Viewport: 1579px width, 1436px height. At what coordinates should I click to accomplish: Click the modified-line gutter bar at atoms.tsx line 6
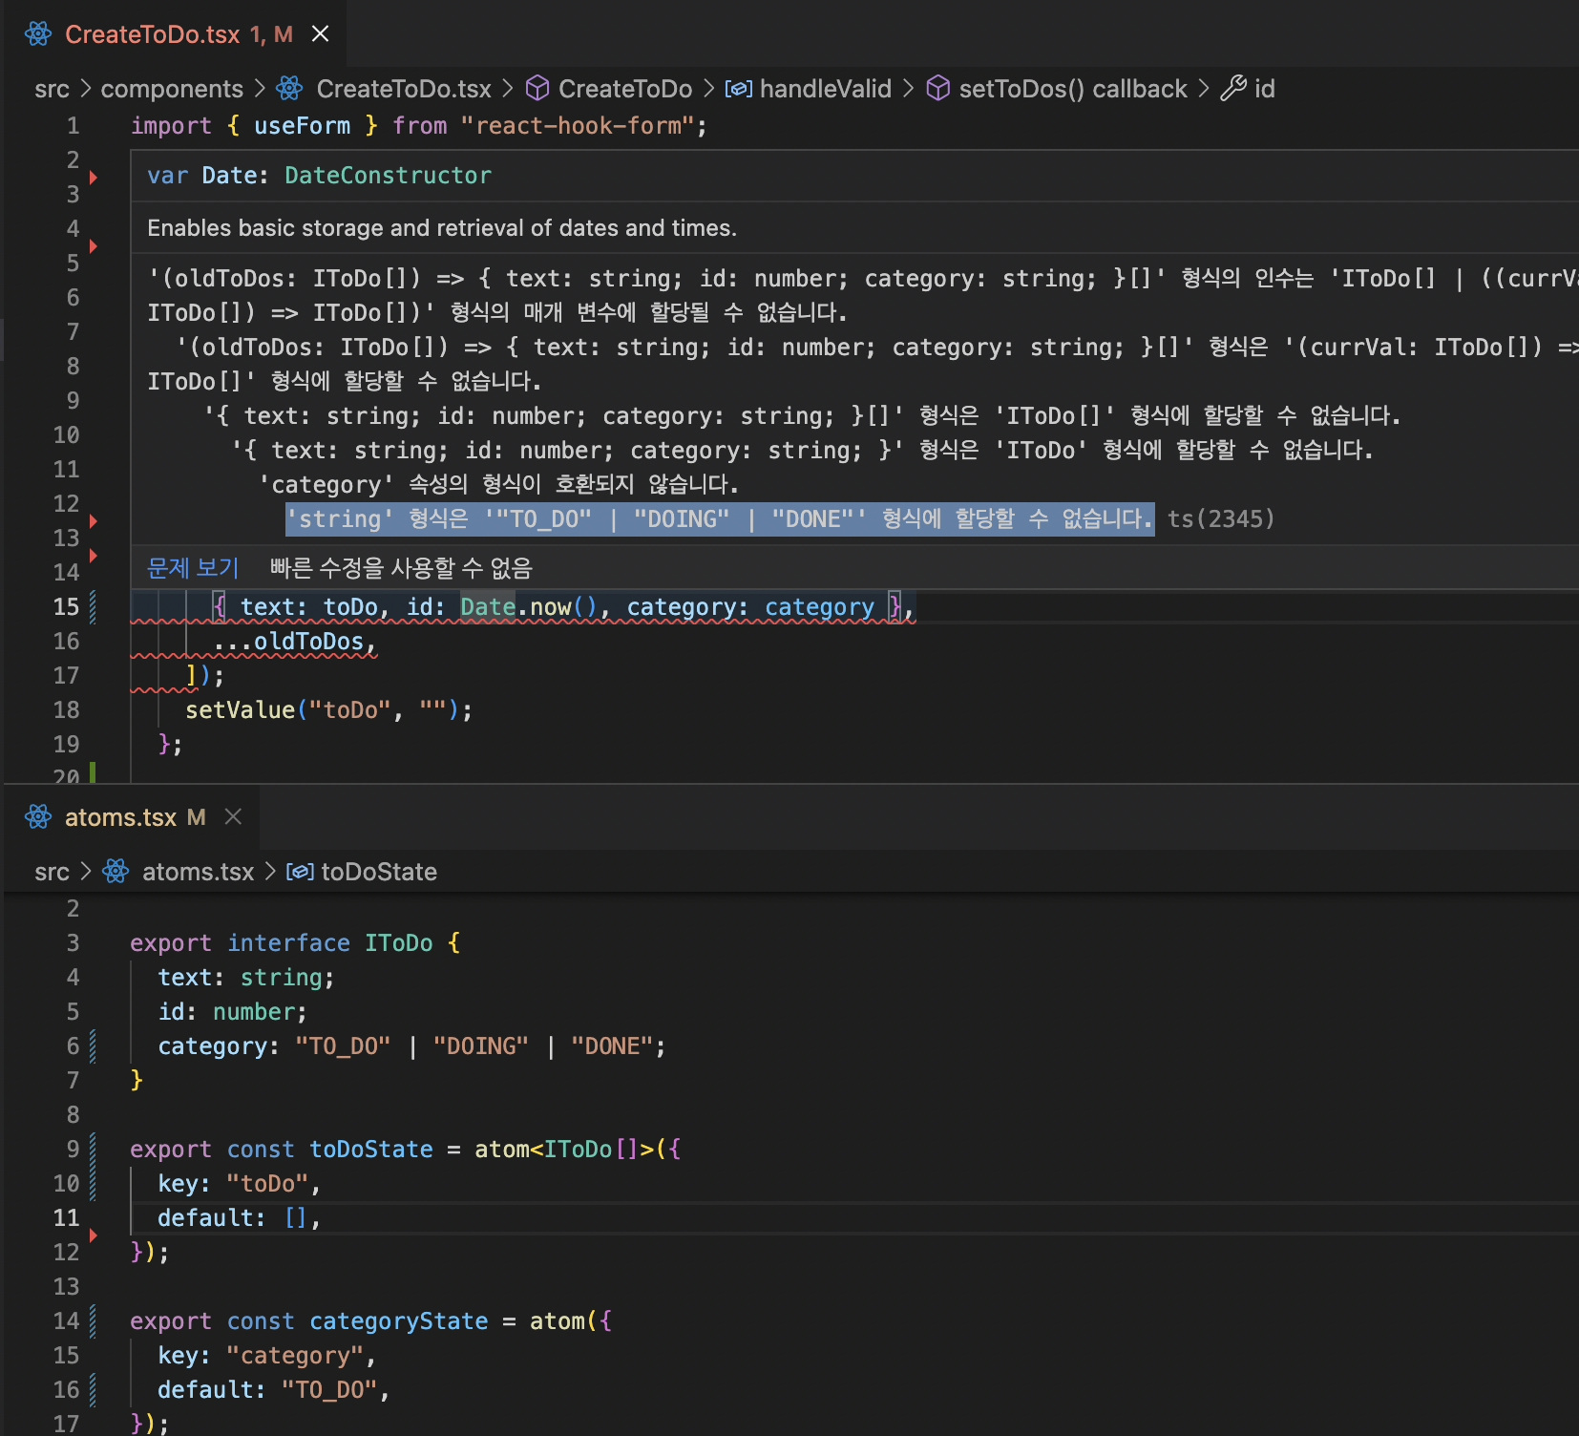(93, 1046)
